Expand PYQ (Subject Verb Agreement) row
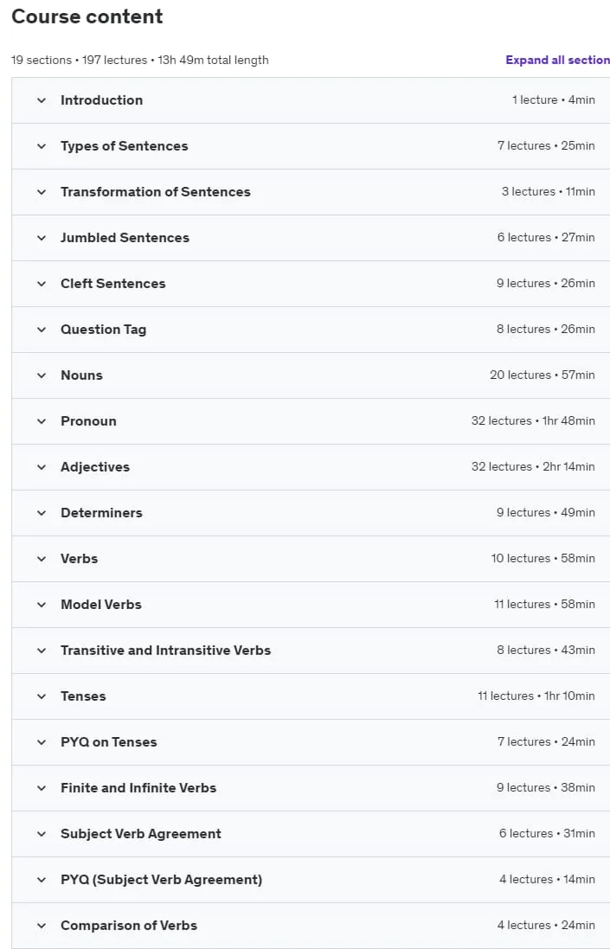This screenshot has height=949, width=610. tap(311, 880)
